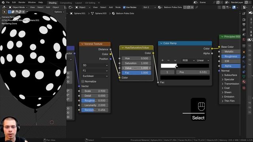Pin the node tree with the pin icon
This screenshot has height=142, width=253.
click(196, 7)
